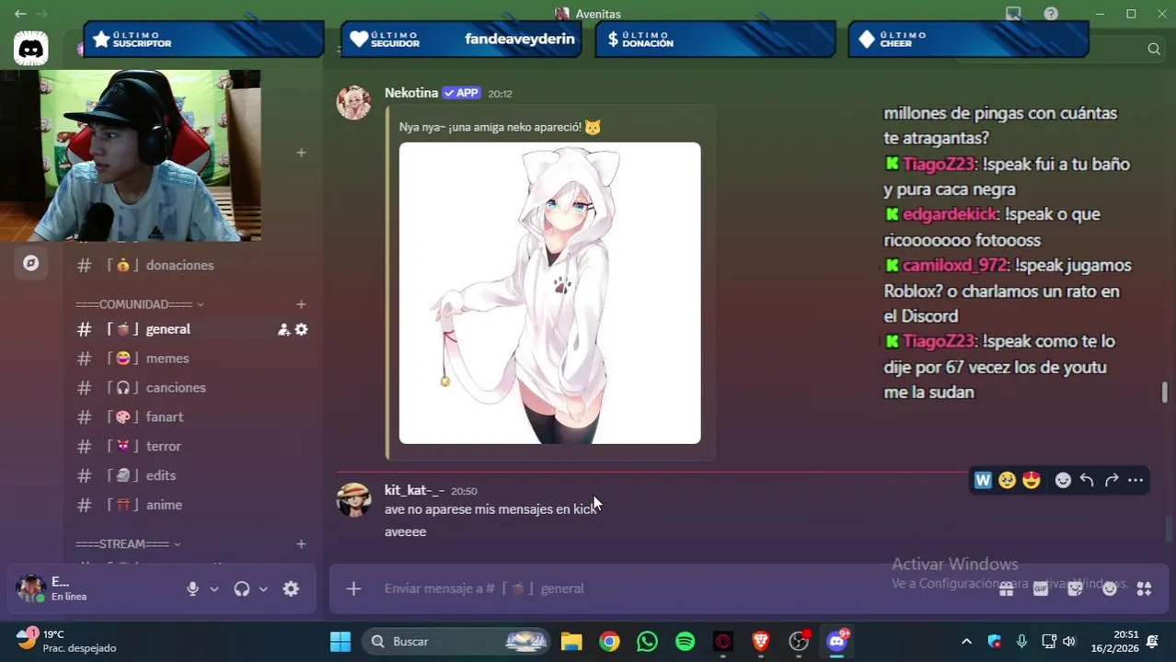React with the pleading face emoji

pyautogui.click(x=1007, y=480)
